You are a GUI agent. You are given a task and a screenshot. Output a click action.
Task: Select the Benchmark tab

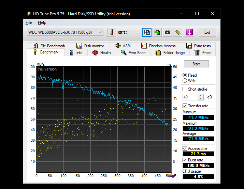pos(46,52)
